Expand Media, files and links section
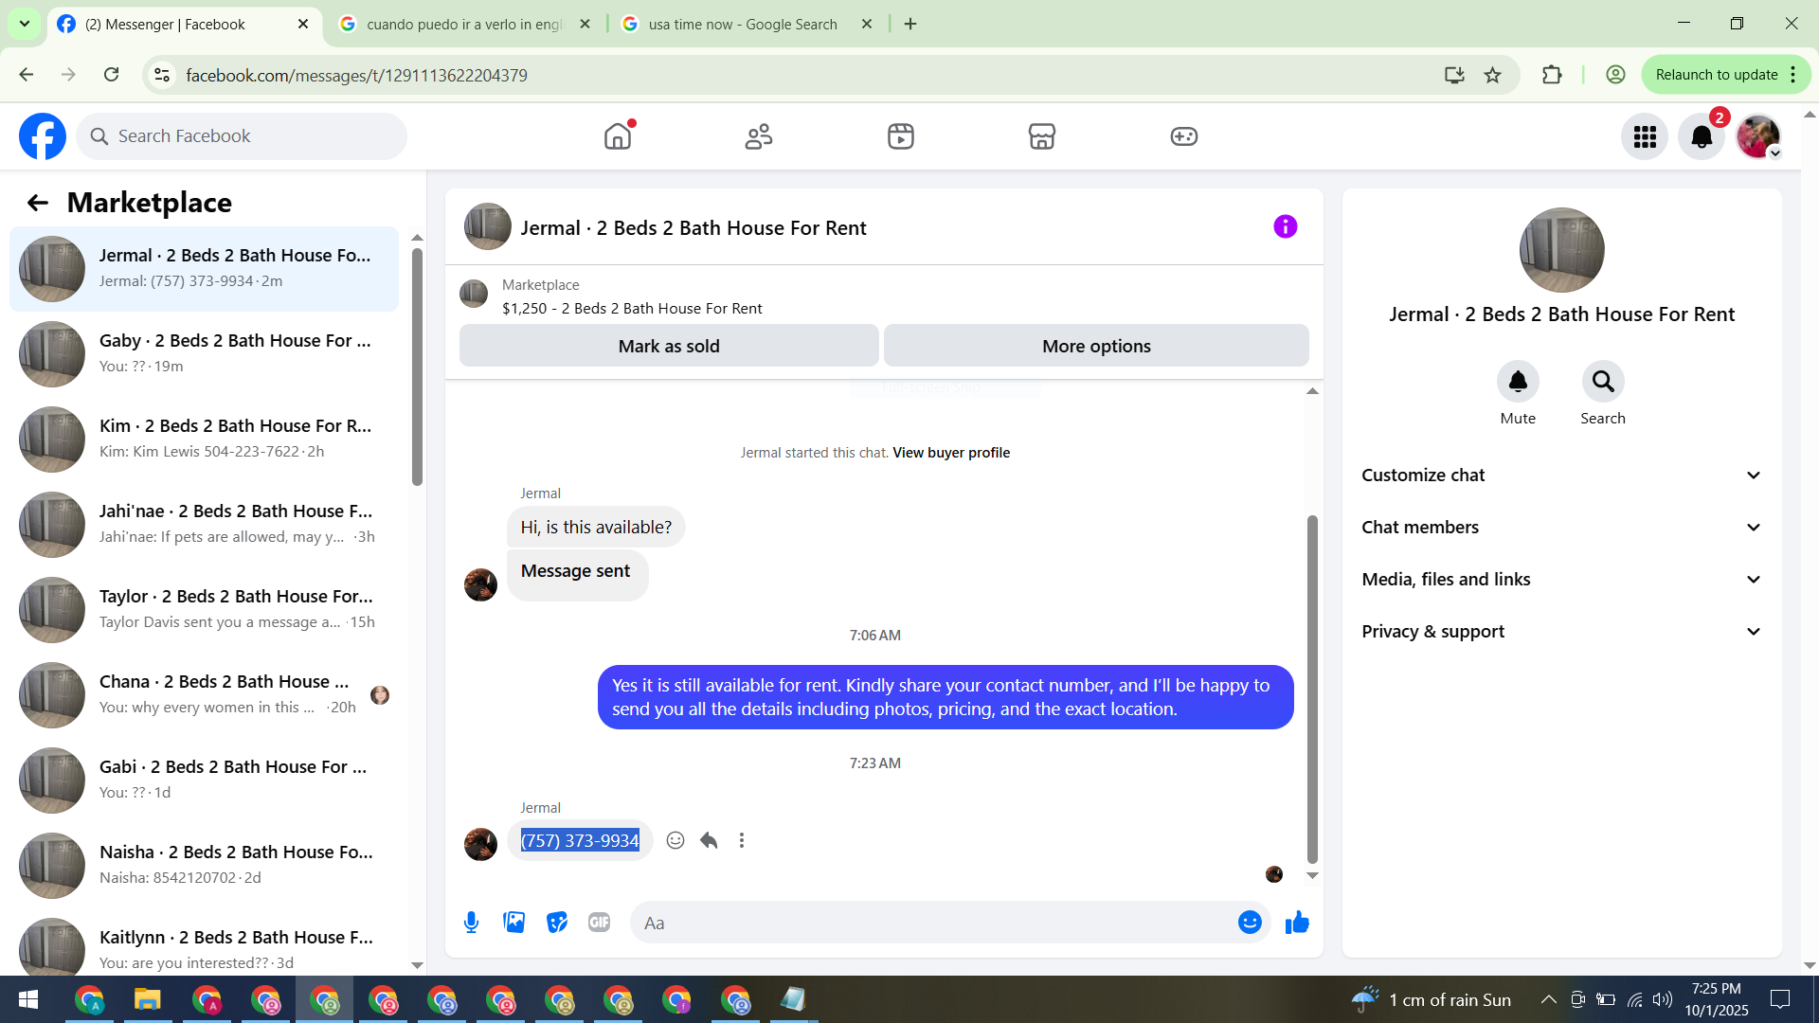Viewport: 1819px width, 1023px height. point(1561,580)
